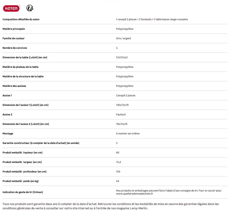
Task: Click the red Keter brand logo
Action: [x=11, y=8]
